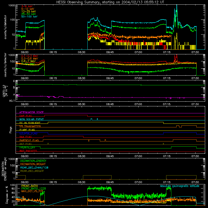Screen dimensions: 208x208
Task: Select the SC_TRANSMITTER flag label
Action: point(30,126)
